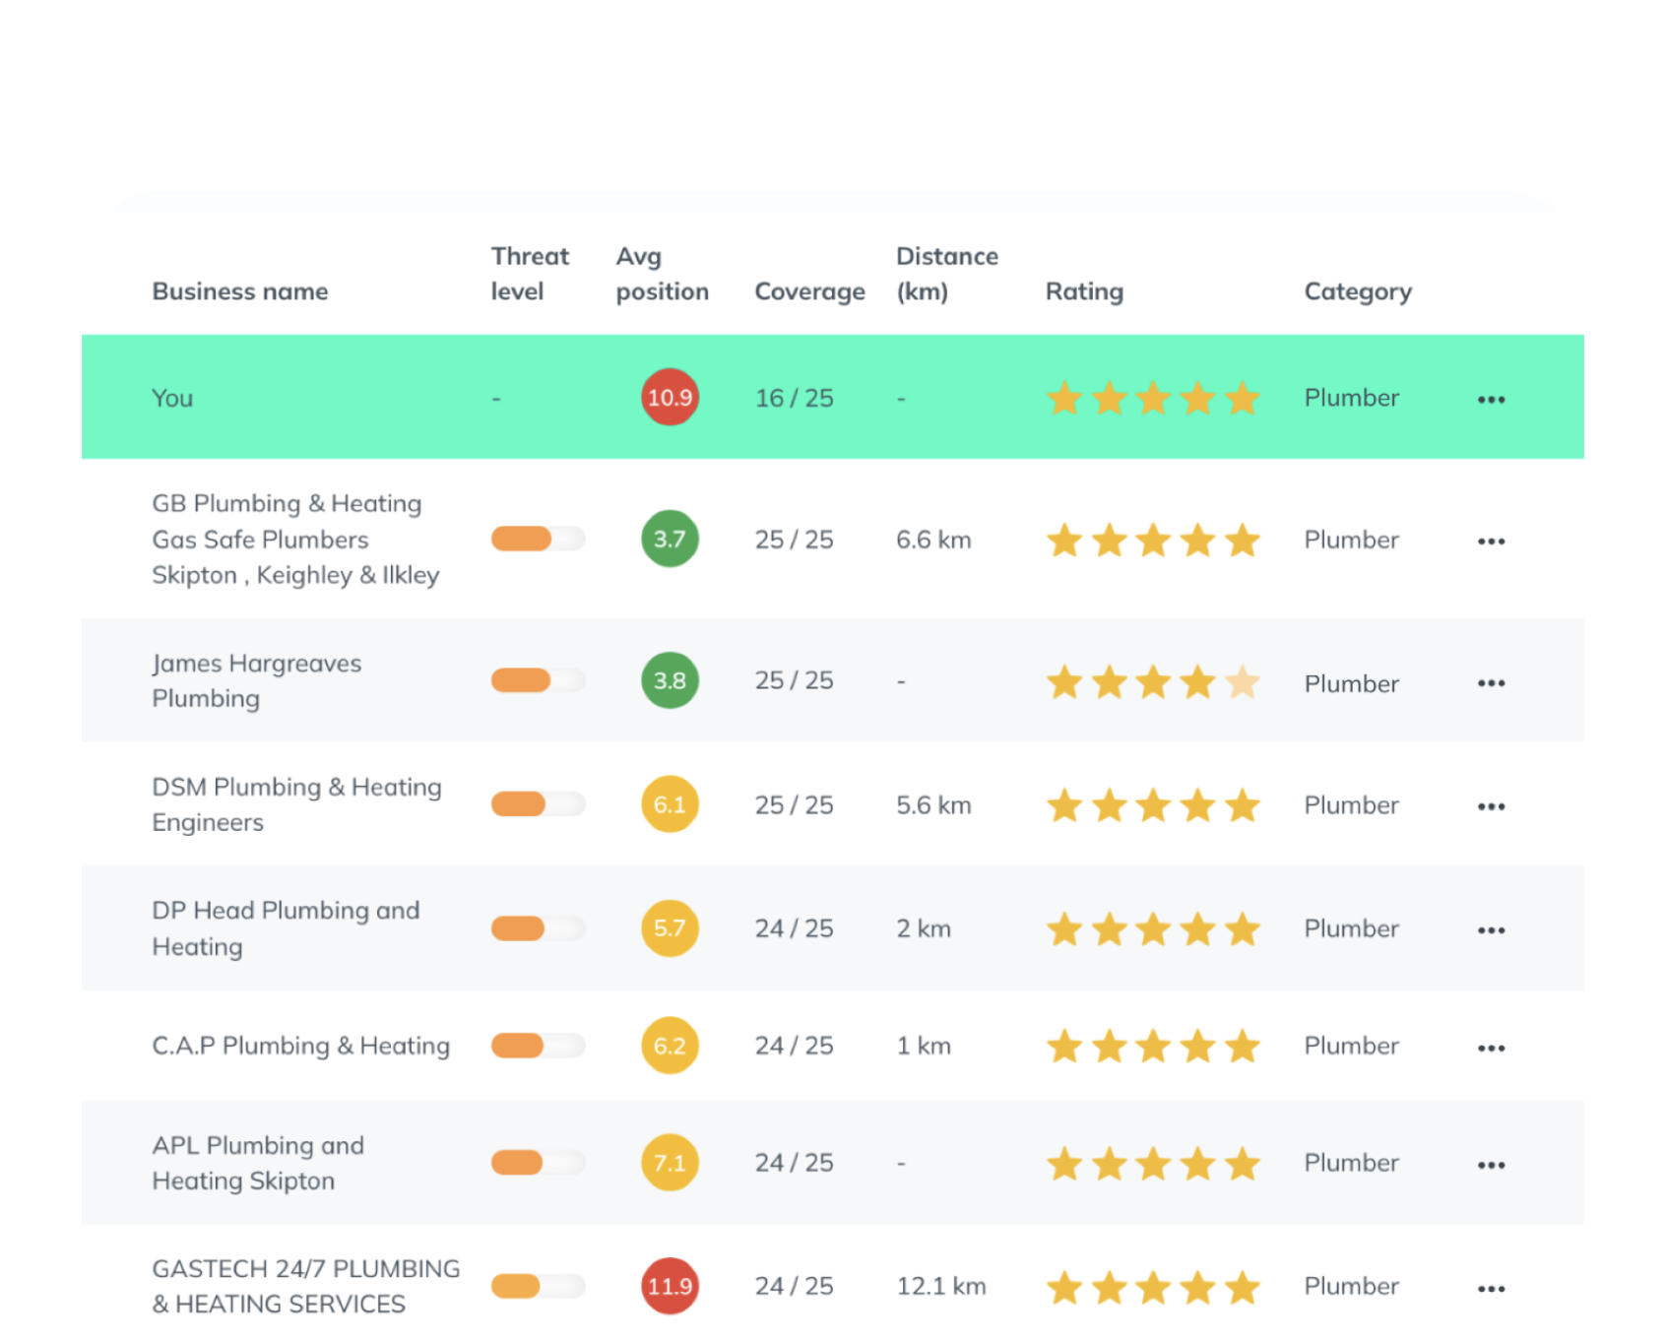Select DP Head Plumbing and Heating name
This screenshot has width=1666, height=1341.
pyautogui.click(x=286, y=928)
